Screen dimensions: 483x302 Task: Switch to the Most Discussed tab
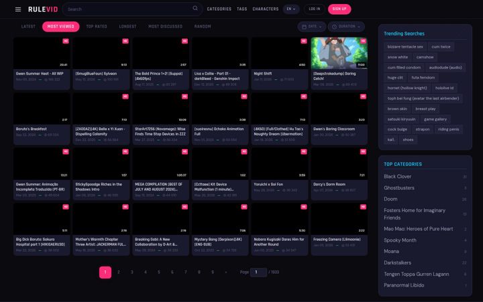165,26
